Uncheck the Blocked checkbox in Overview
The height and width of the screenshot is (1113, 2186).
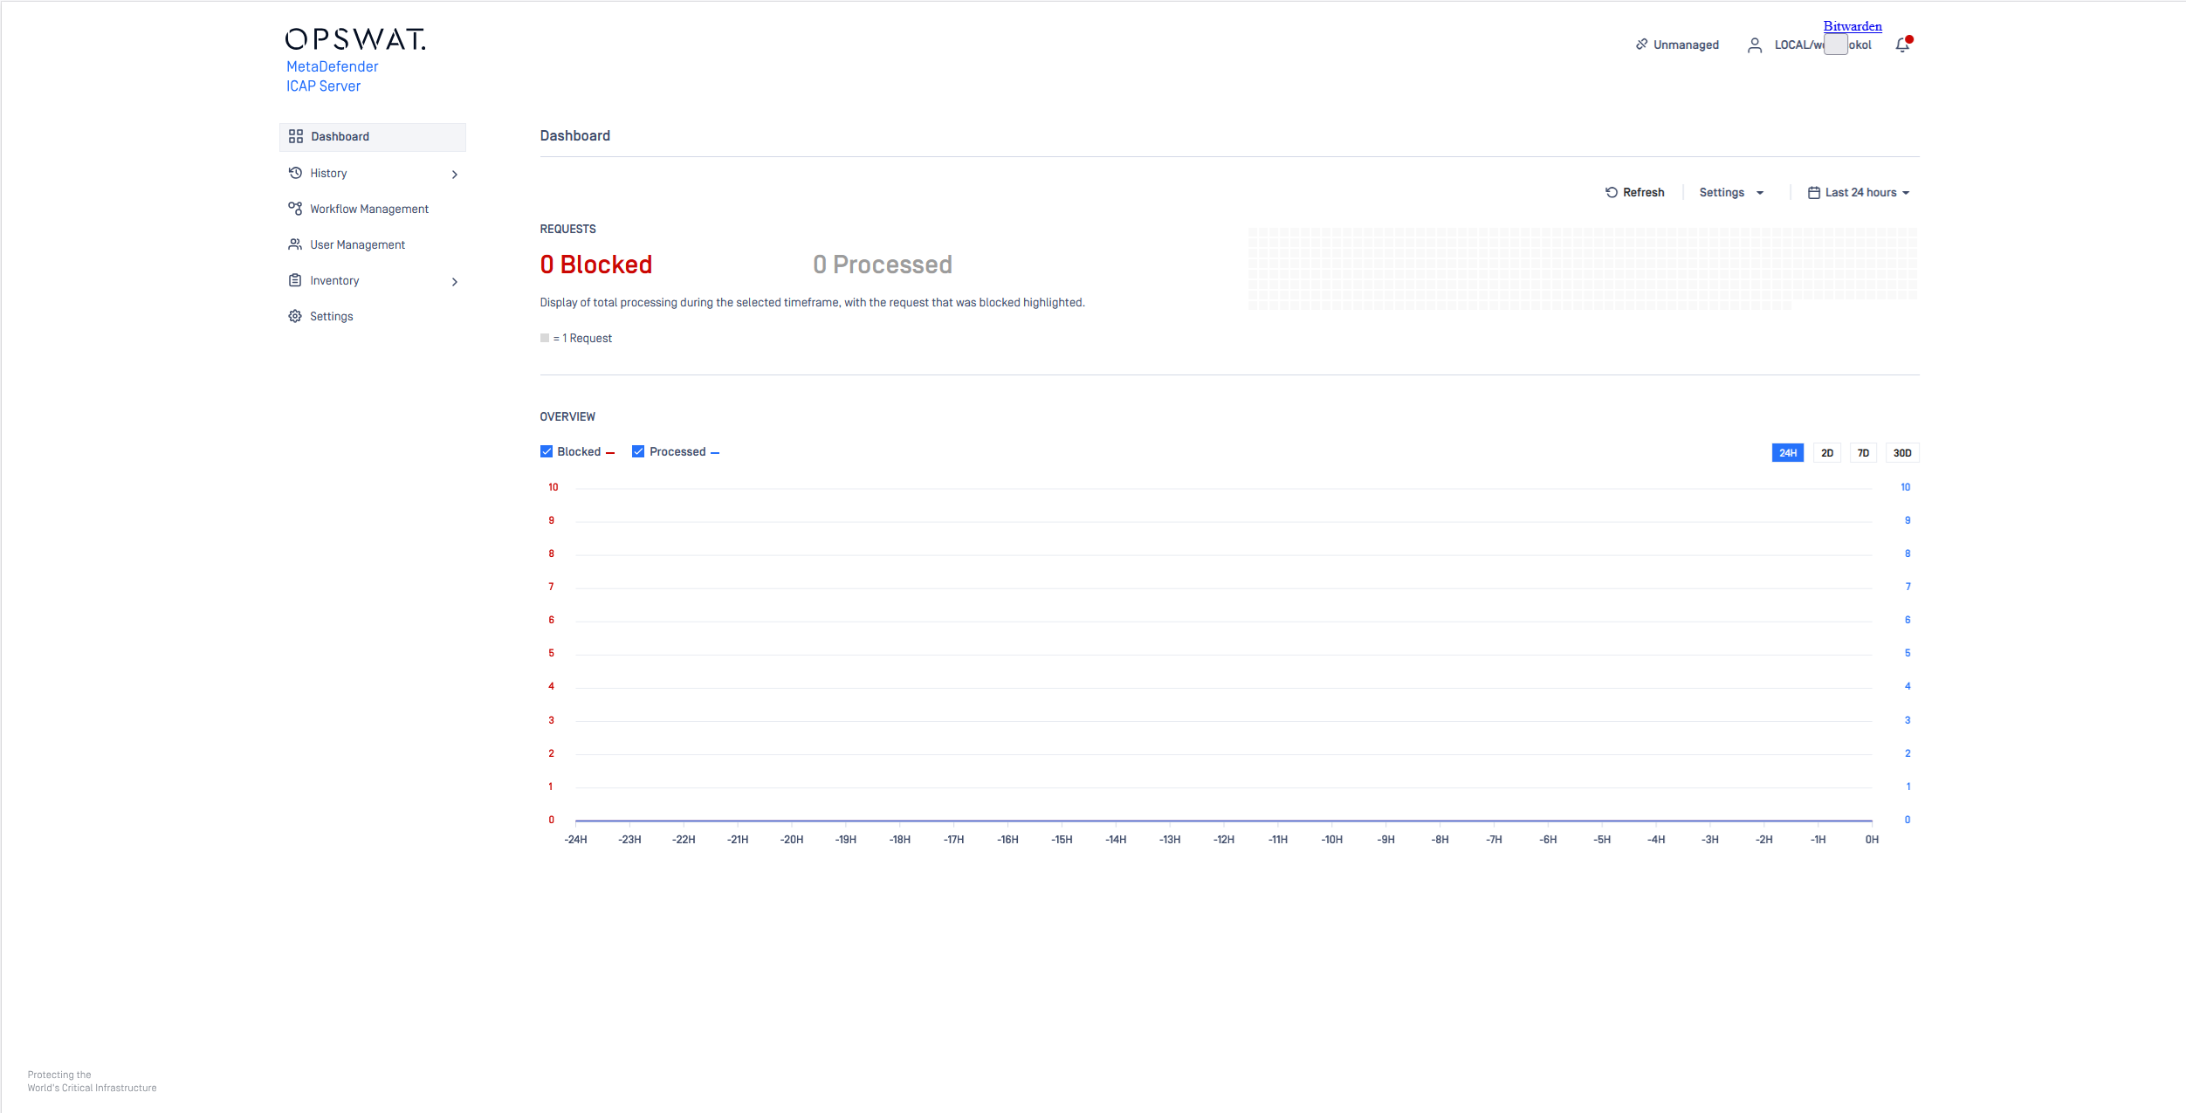[546, 450]
